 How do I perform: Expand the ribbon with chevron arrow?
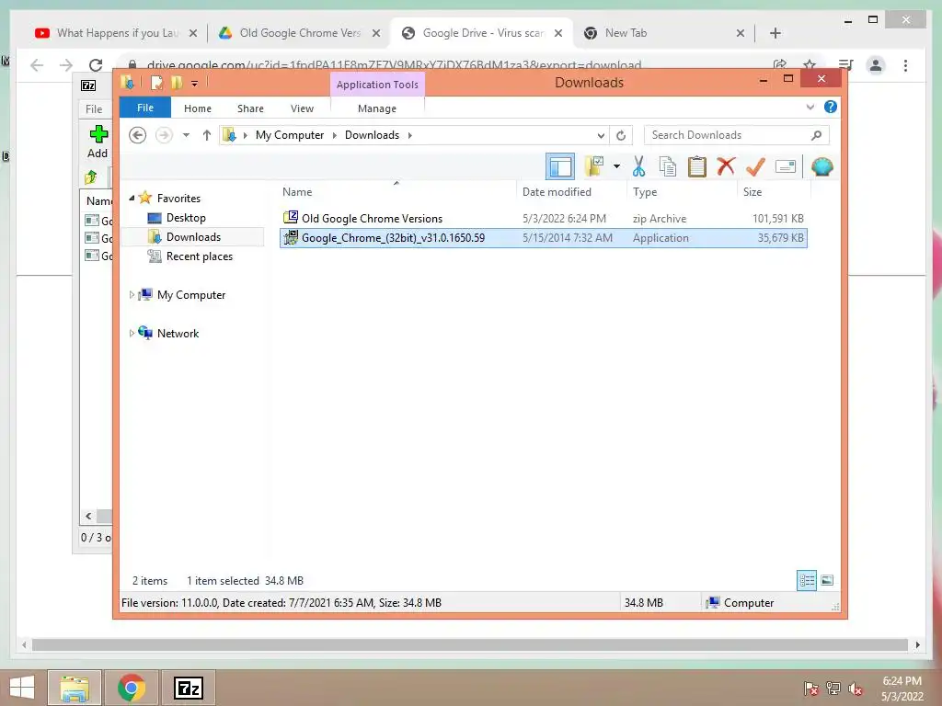click(810, 107)
